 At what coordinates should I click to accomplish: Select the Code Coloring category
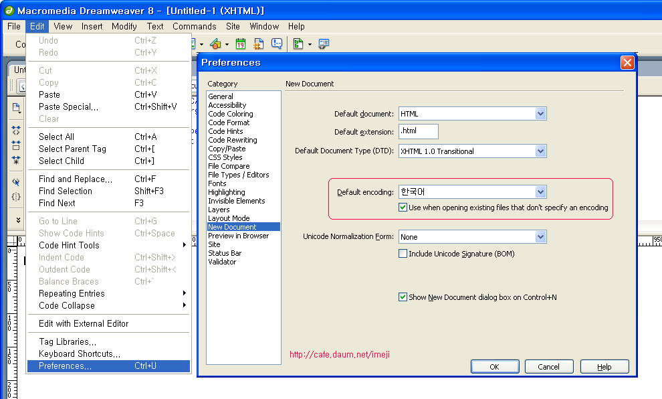click(231, 114)
